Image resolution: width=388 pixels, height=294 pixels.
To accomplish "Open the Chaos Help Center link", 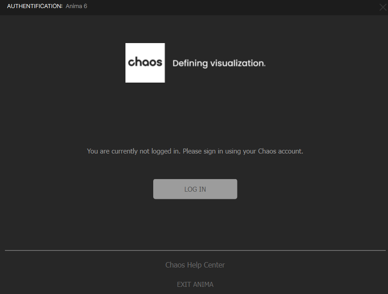I will 195,265.
